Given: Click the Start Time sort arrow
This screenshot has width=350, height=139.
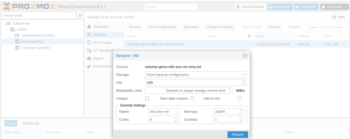Looking at the screenshot, I should pyautogui.click(x=23, y=132).
